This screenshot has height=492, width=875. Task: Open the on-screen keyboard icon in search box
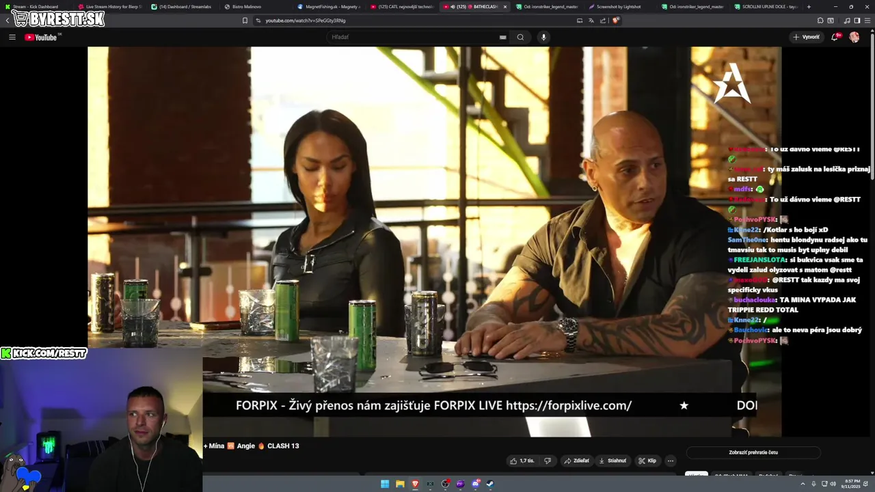(x=503, y=37)
